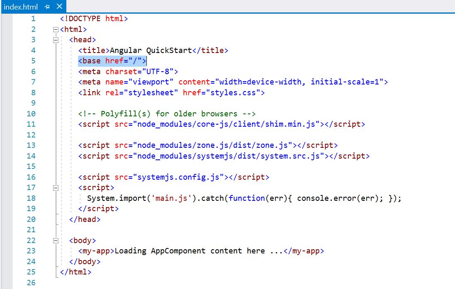Collapse the inline script block at line 17
Viewport: 455px width, 289px height.
tap(56, 187)
